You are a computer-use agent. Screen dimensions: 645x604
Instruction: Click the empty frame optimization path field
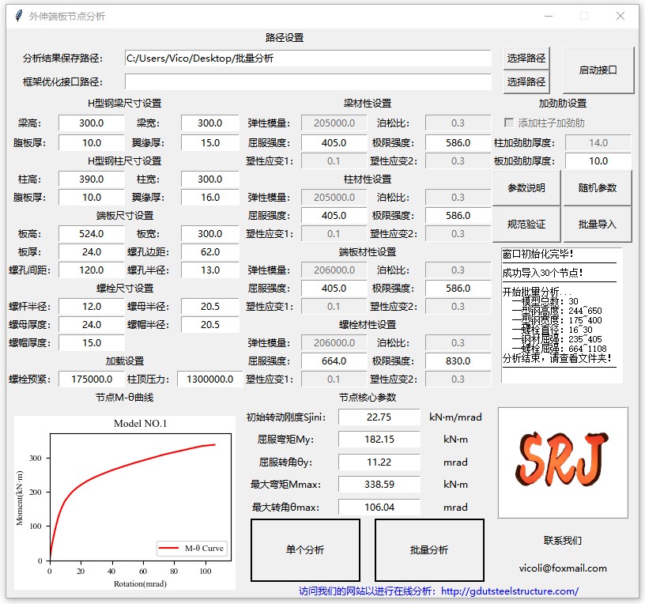(307, 81)
